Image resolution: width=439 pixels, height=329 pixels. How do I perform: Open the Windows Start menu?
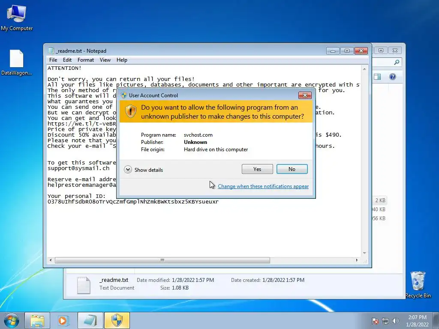(x=12, y=320)
